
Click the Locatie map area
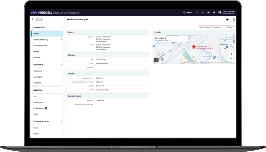[194, 49]
